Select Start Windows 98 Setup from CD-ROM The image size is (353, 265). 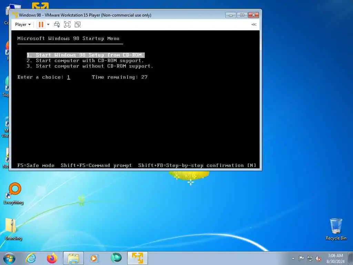(x=85, y=55)
